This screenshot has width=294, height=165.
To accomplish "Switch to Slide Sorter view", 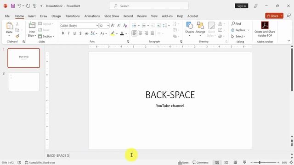I will pyautogui.click(x=226, y=163).
